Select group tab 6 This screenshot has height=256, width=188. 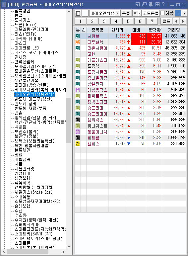(x=140, y=21)
